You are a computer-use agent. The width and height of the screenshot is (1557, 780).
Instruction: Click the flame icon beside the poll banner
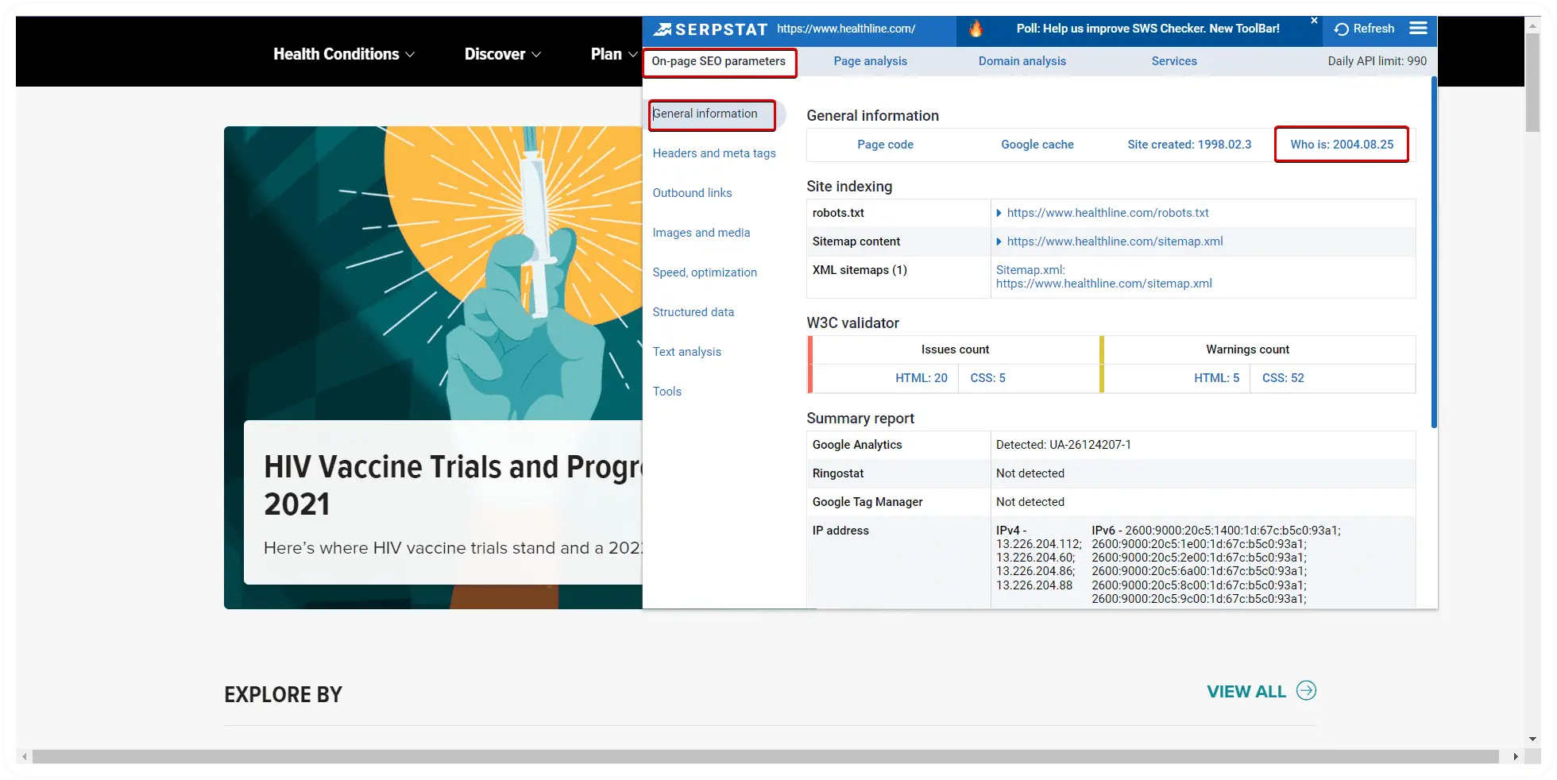(x=976, y=29)
